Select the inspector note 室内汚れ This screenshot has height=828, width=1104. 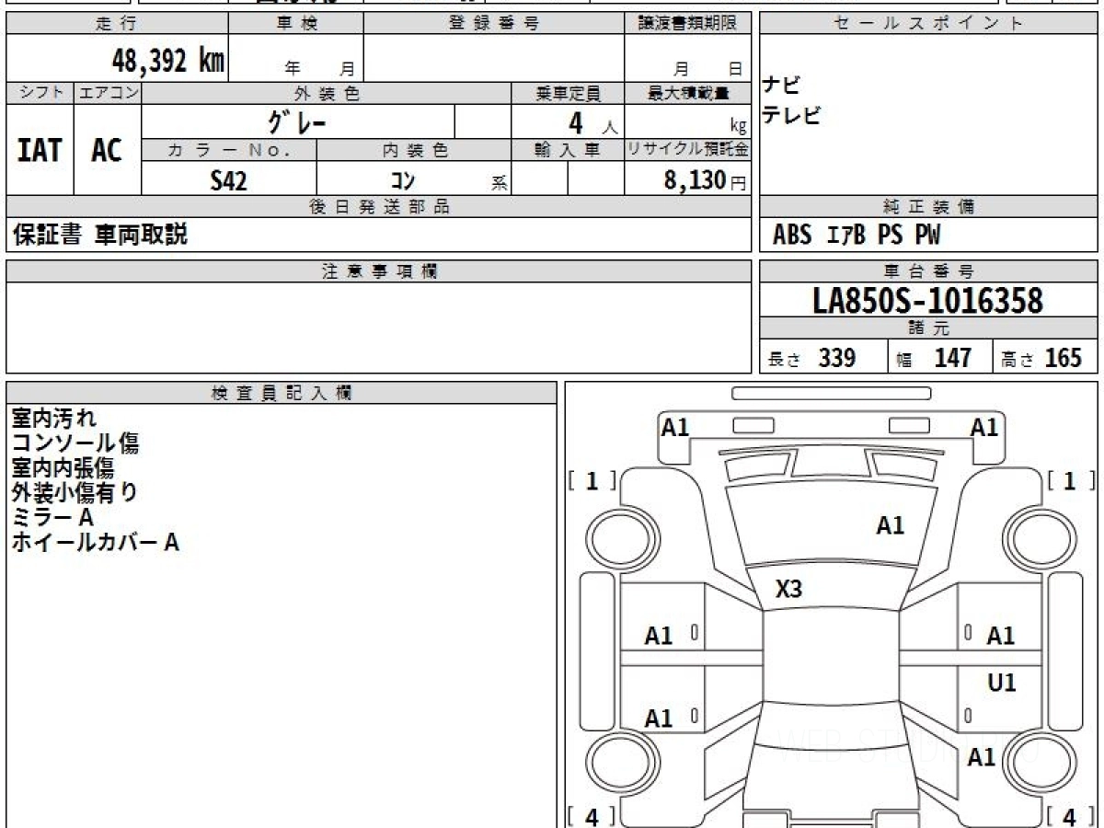(x=53, y=419)
